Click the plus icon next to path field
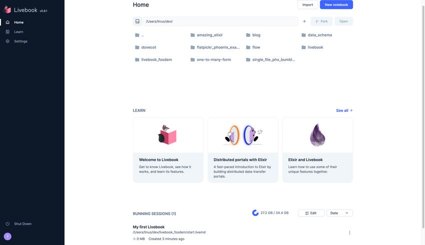The image size is (425, 245). click(x=304, y=21)
